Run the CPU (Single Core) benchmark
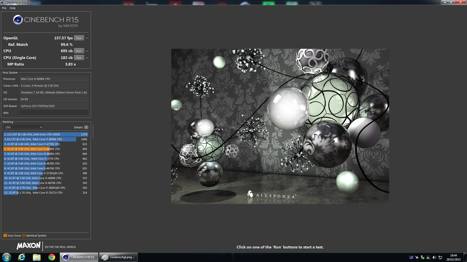467x262 pixels. [79, 57]
